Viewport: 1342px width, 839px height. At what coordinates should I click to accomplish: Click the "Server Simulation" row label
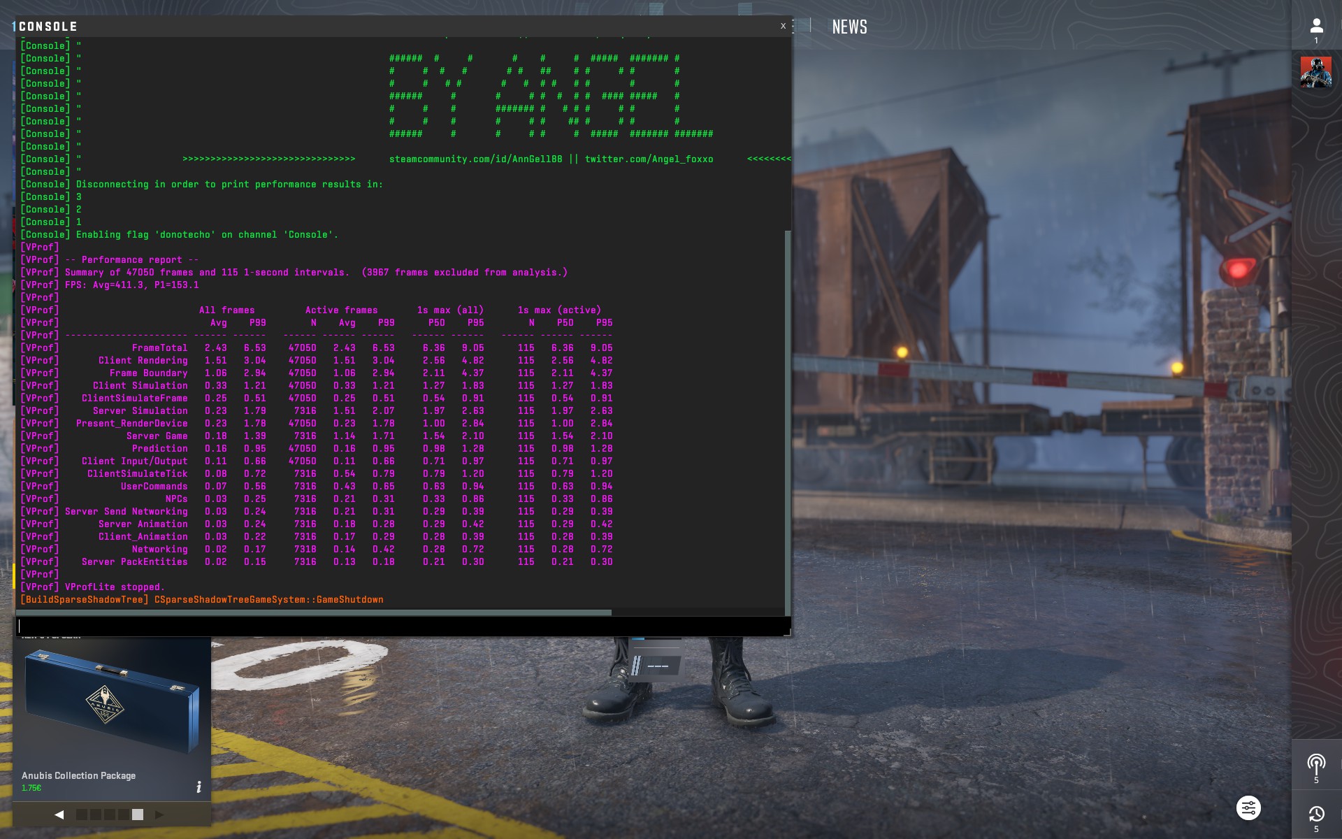click(x=140, y=411)
